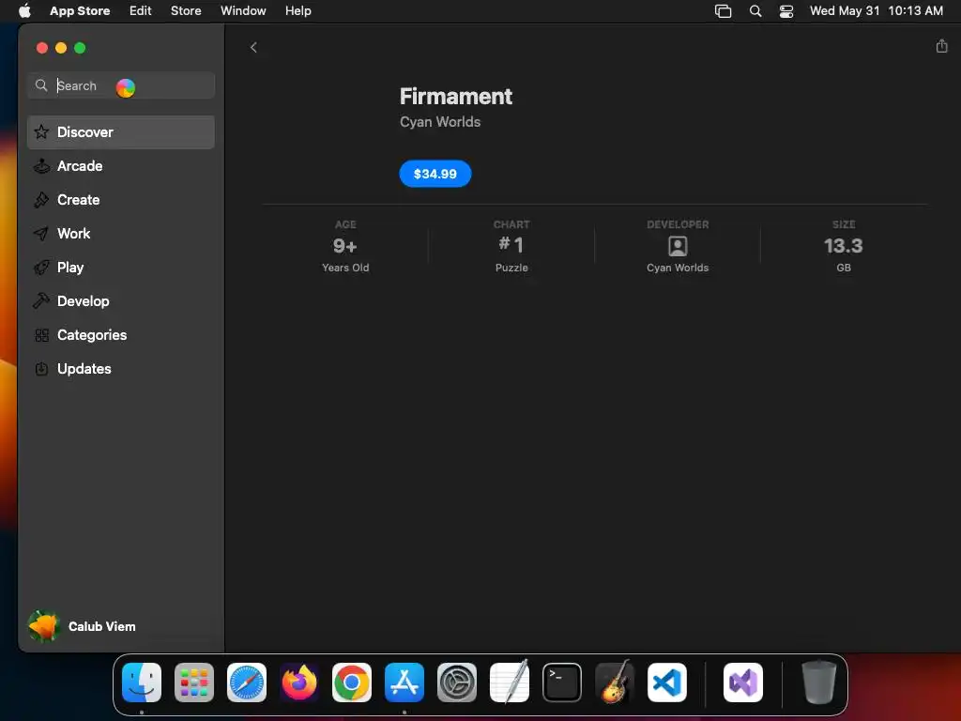Click the #1 Puzzle chart ranking

pyautogui.click(x=511, y=246)
